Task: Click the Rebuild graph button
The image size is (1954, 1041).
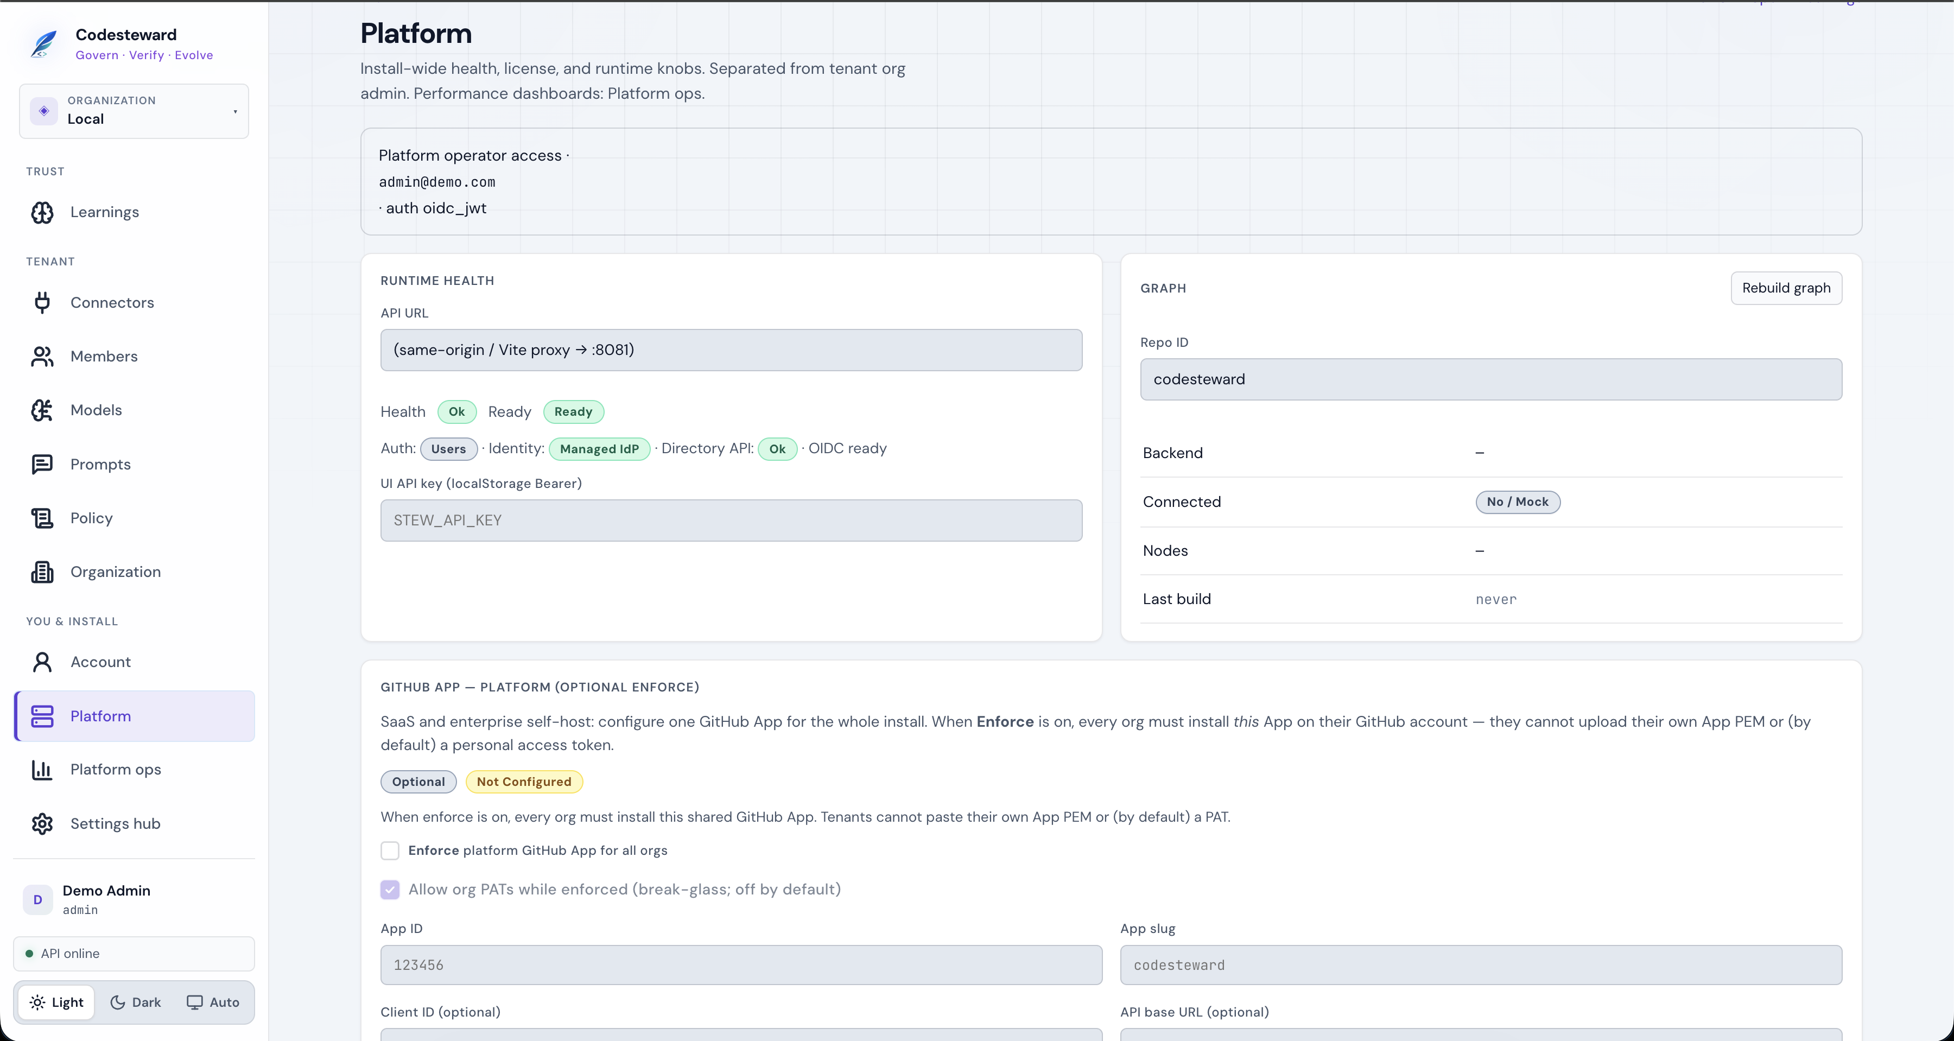Action: [1786, 288]
